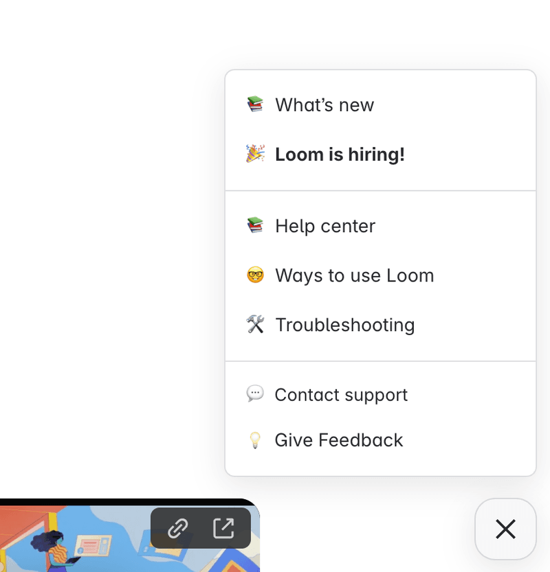Select Ways to use Loom
This screenshot has height=572, width=550.
click(x=354, y=275)
